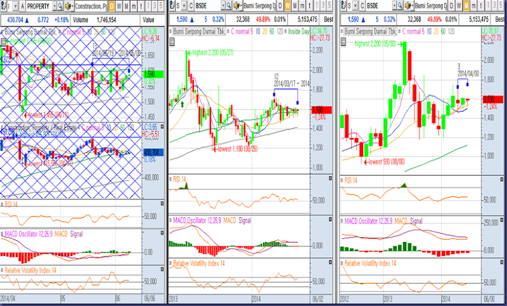Open market type dropdown showing I in PROPERTY toolbar
Screen dimensions: 507x306
[x=15, y=6]
